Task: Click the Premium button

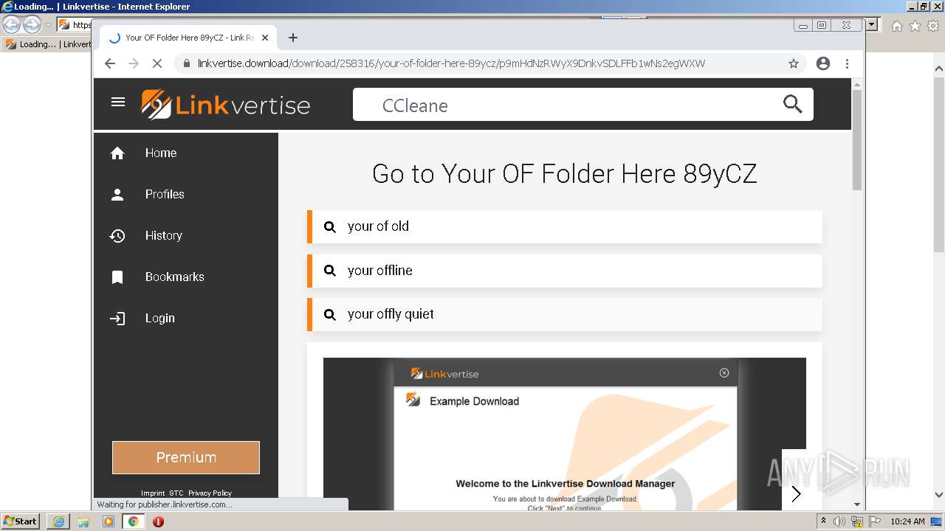Action: (x=186, y=457)
